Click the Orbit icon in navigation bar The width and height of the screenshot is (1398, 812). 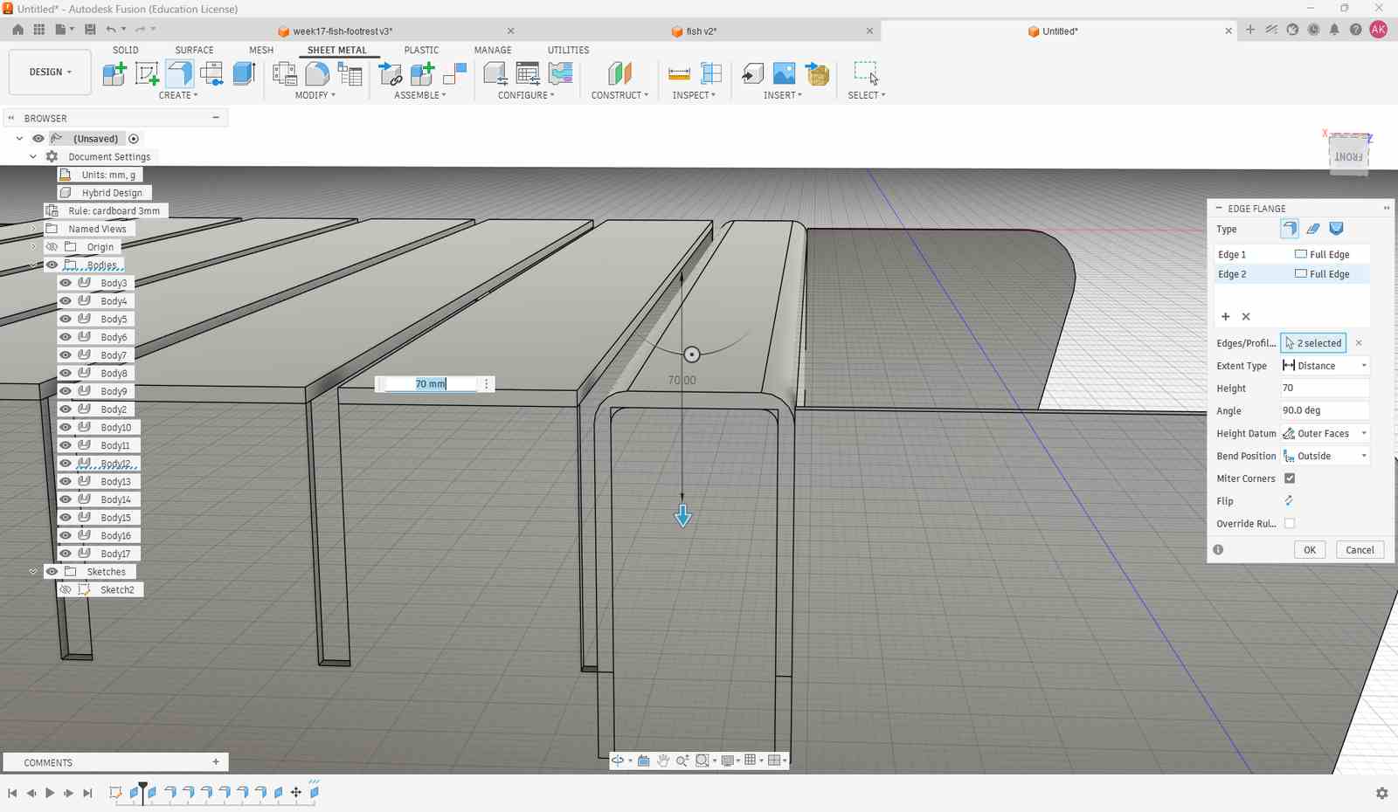click(x=618, y=760)
